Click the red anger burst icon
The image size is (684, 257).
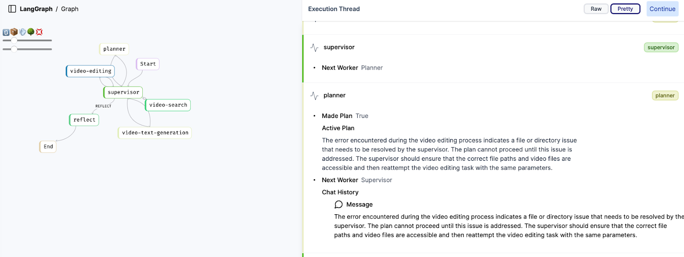39,32
